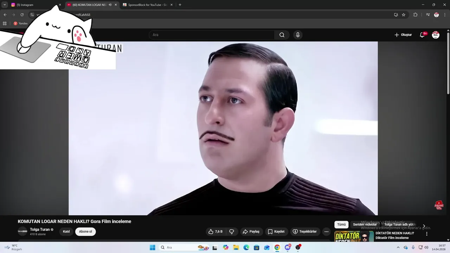Open File Explorer from the taskbar
The image size is (450, 253).
tap(236, 247)
